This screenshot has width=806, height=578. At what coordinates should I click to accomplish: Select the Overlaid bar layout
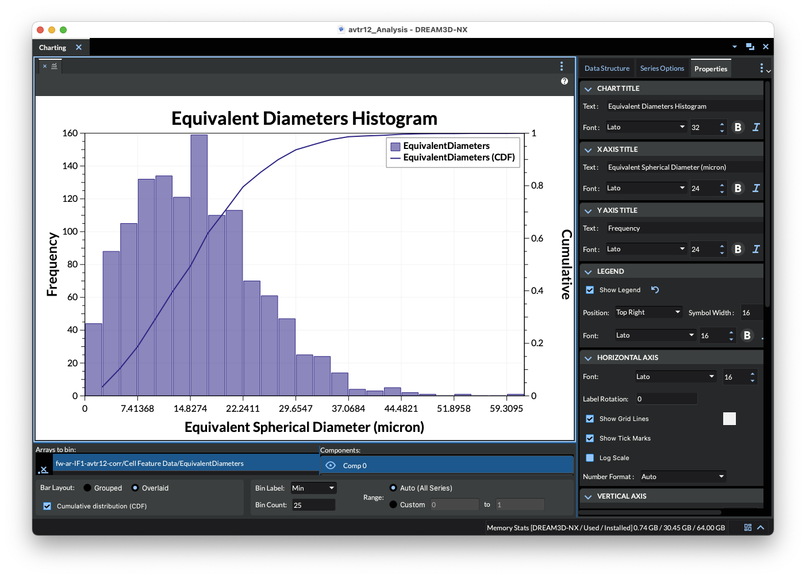click(135, 488)
